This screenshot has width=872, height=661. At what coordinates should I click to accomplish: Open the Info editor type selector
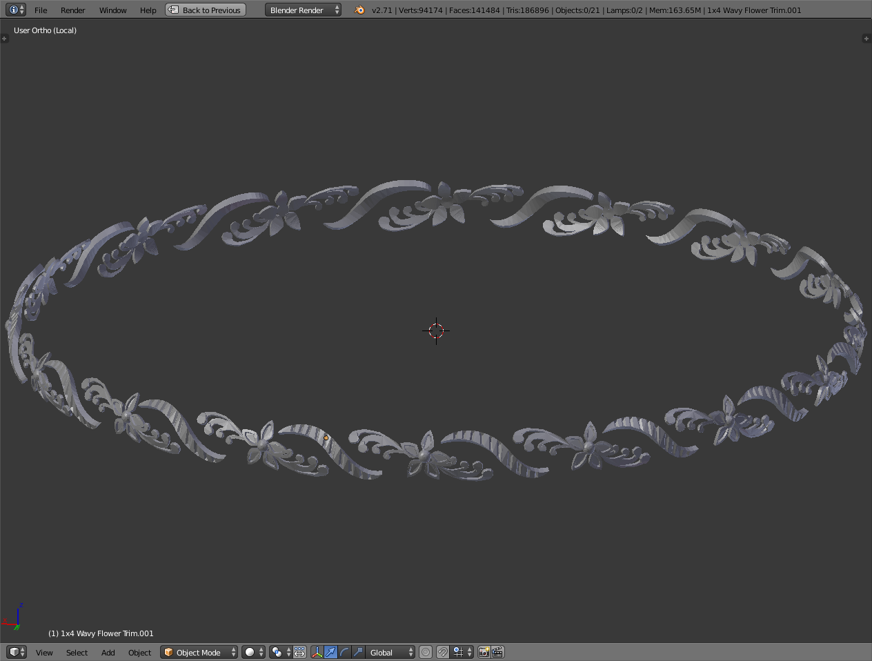pyautogui.click(x=16, y=10)
